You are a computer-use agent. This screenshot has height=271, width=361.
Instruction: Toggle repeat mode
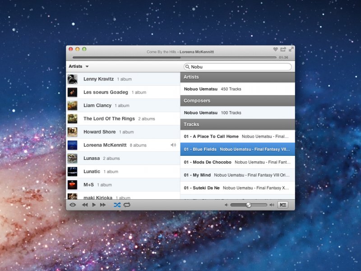127,205
